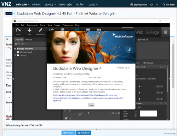This screenshot has width=177, height=136.
Task: Click the thumbnail size gear icon
Action: click(x=119, y=113)
